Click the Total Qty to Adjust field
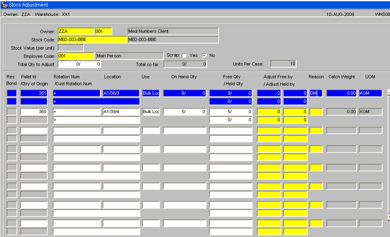Image resolution: width=390 pixels, height=237 pixels. pos(79,64)
